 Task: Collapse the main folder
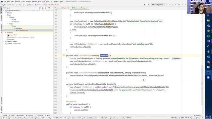click(x=8, y=17)
